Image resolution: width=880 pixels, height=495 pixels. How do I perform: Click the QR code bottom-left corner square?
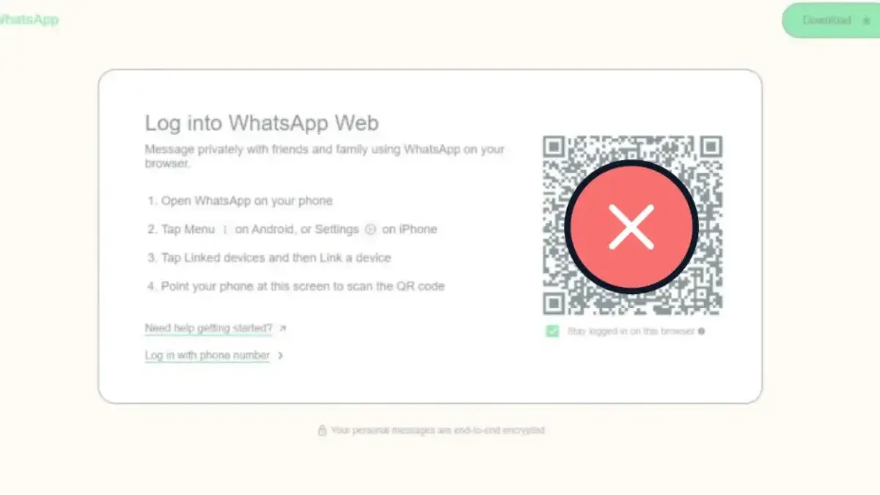[x=554, y=304]
